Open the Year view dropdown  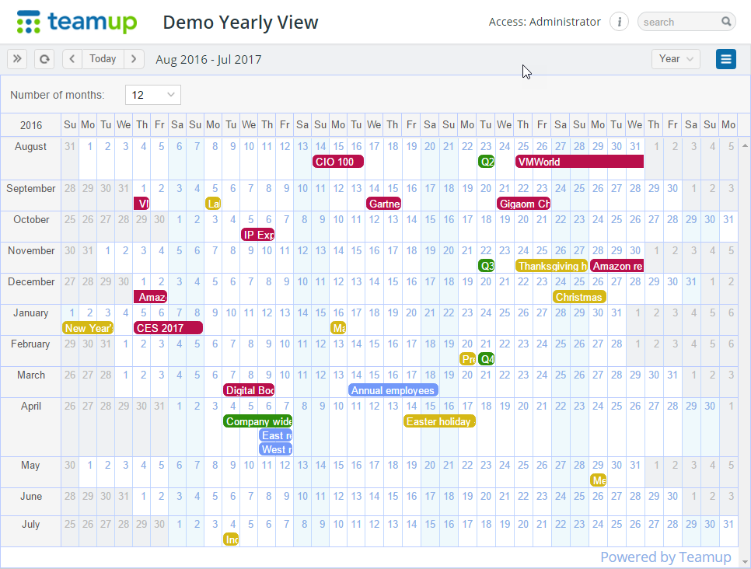click(x=676, y=58)
